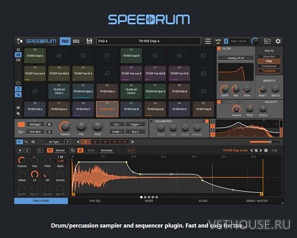Open the Bus 2 output dropdown
The image size is (297, 238).
pyautogui.click(x=135, y=132)
